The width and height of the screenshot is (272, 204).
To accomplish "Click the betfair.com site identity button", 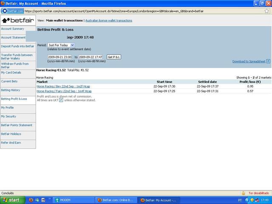I will 12,11.
